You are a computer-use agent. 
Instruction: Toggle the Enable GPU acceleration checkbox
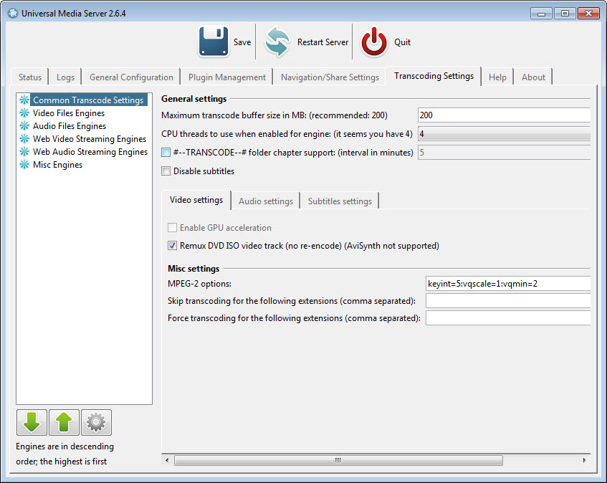click(x=172, y=228)
